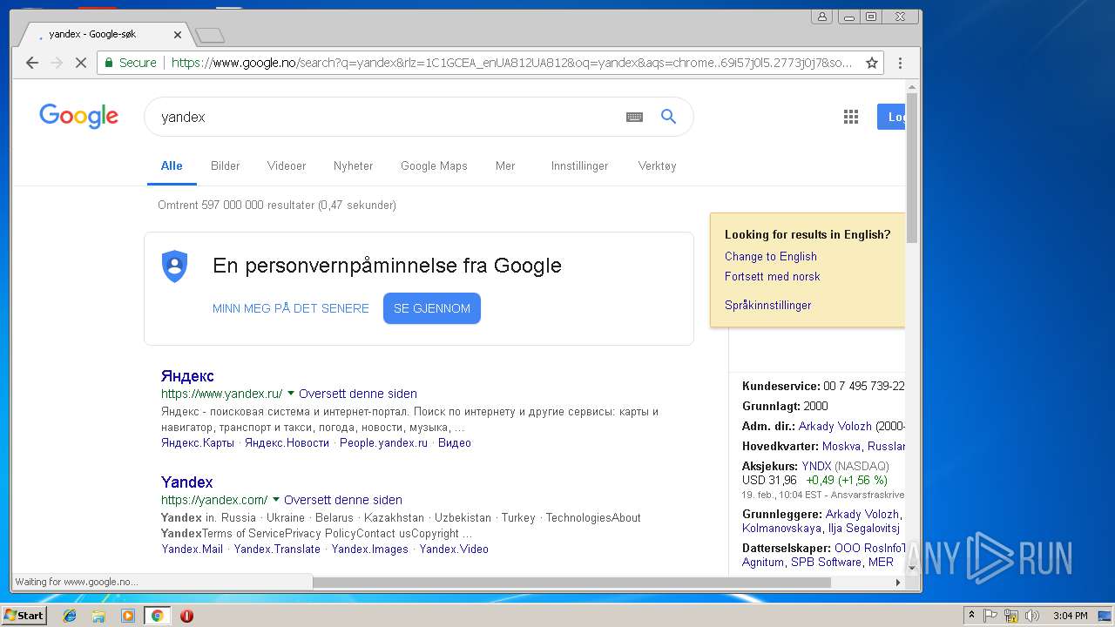
Task: Open a new browser tab
Action: [x=210, y=35]
